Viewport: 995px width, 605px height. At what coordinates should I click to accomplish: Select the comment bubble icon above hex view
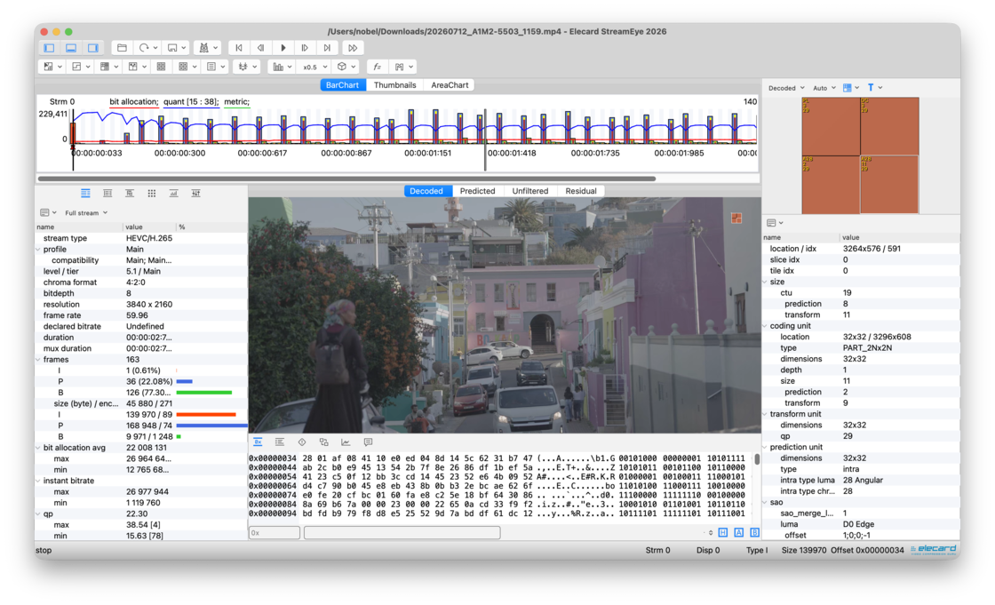point(368,442)
